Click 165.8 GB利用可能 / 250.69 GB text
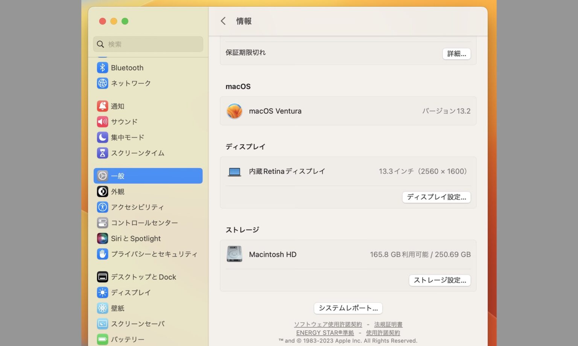 point(420,254)
